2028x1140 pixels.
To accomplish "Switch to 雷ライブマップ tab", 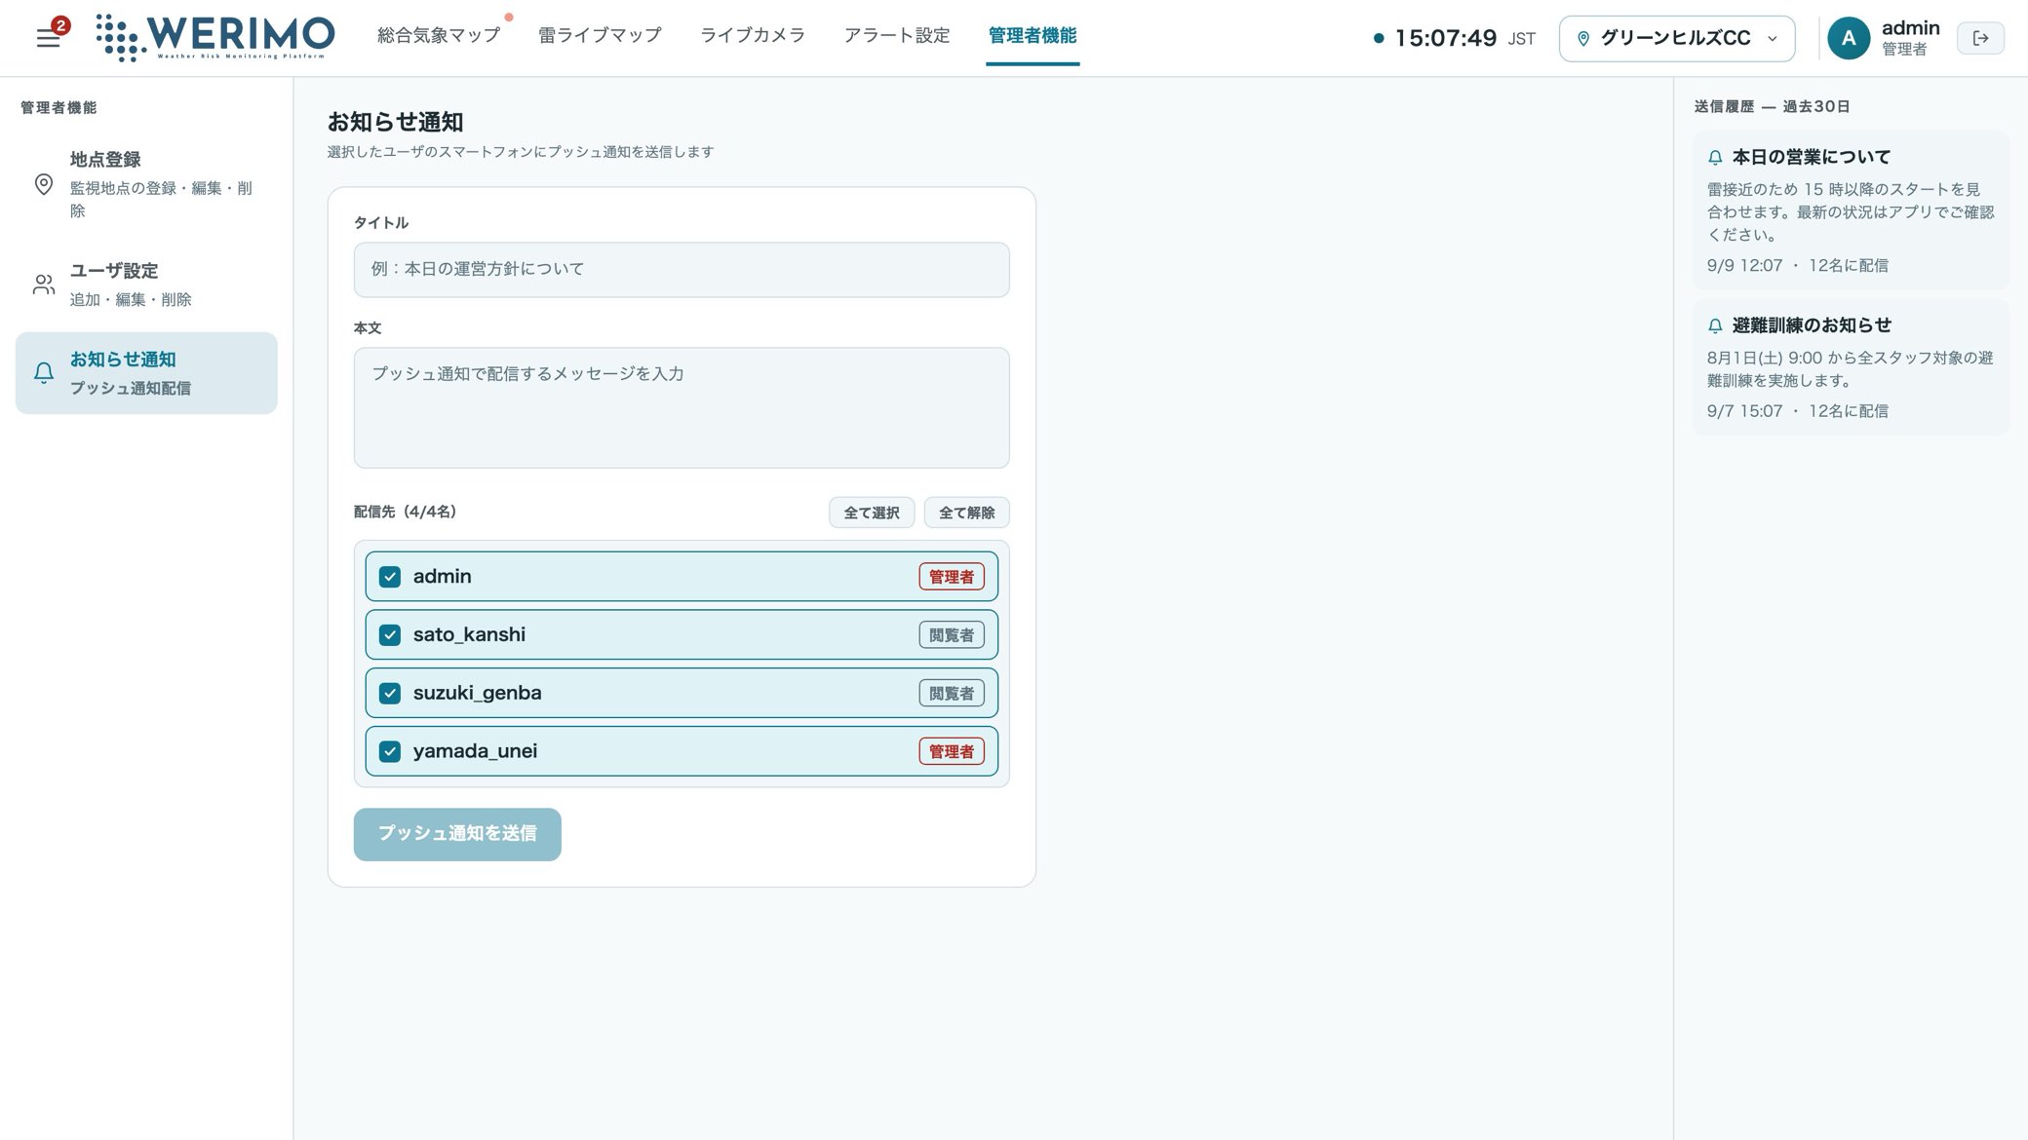I will [600, 35].
